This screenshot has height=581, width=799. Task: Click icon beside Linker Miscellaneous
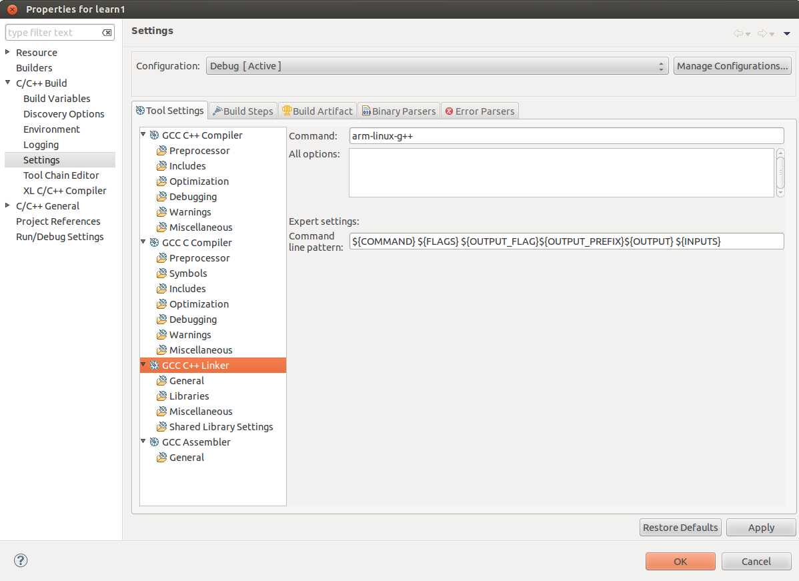161,411
